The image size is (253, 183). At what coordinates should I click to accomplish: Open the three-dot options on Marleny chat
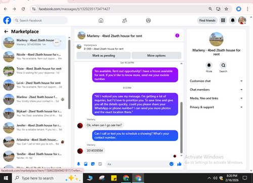point(57,42)
